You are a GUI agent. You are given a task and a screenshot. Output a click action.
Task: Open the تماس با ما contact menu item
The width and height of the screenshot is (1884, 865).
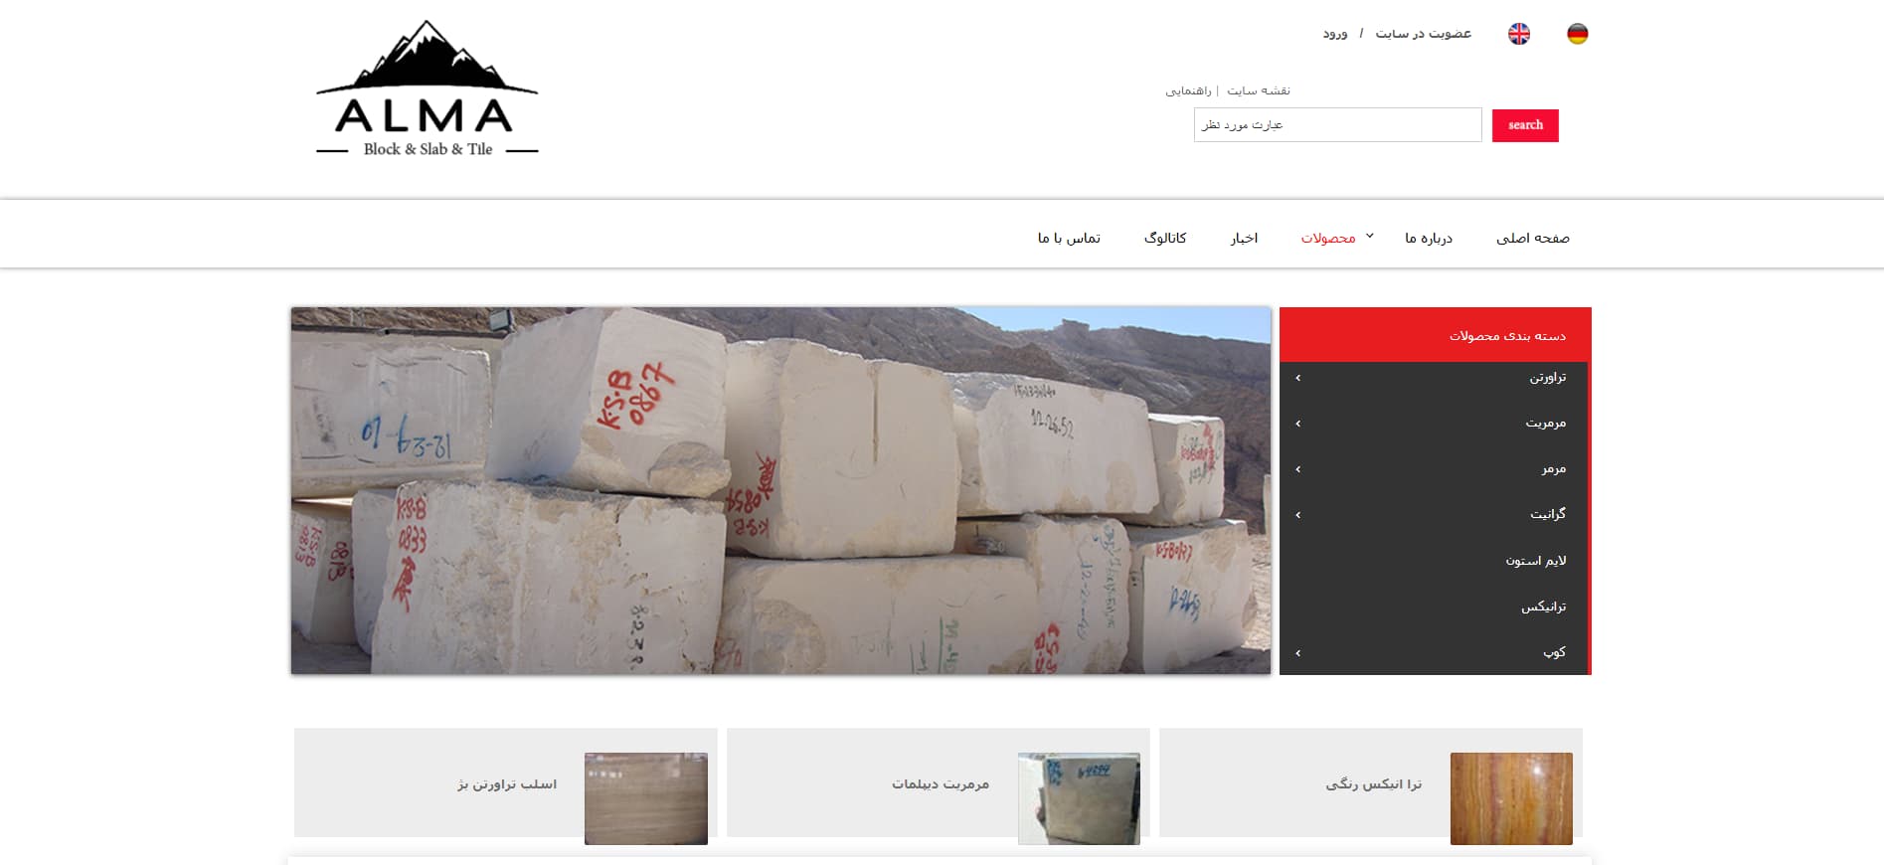(1069, 239)
